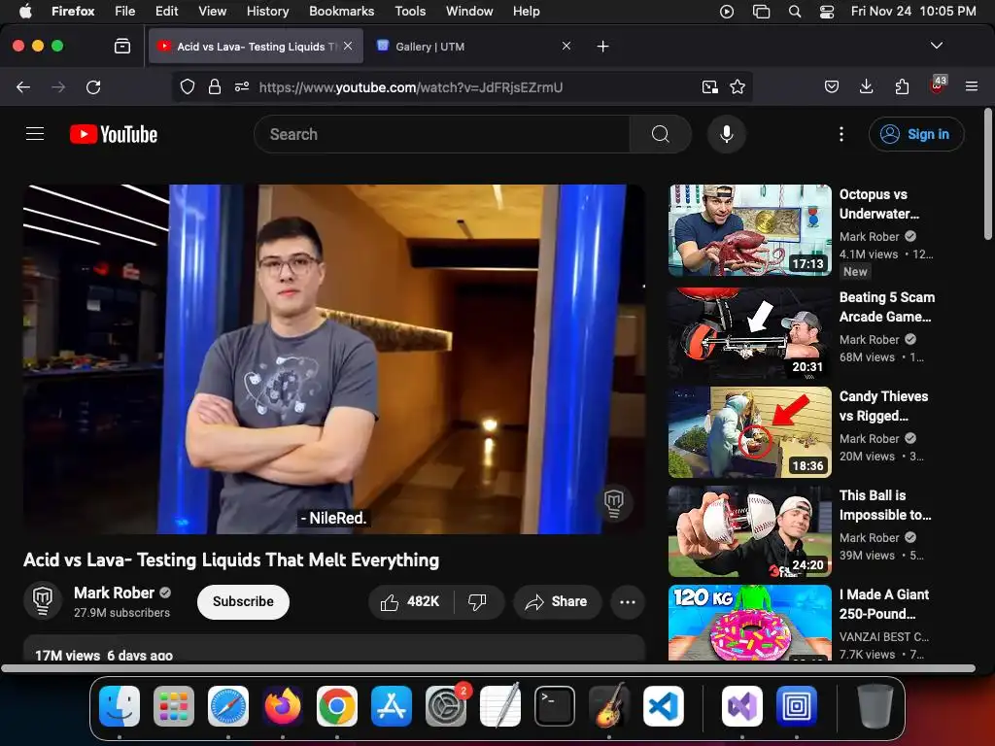Image resolution: width=995 pixels, height=746 pixels.
Task: Click the YouTube search magnifier button
Action: (660, 134)
